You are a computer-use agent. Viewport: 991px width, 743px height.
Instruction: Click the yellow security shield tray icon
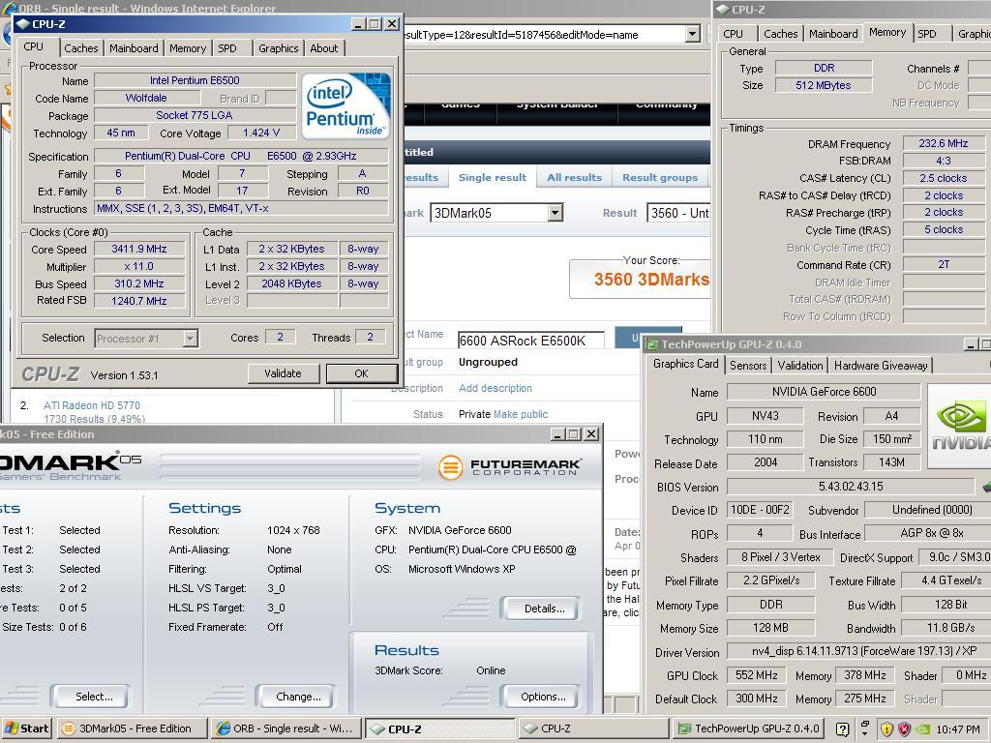(x=886, y=729)
